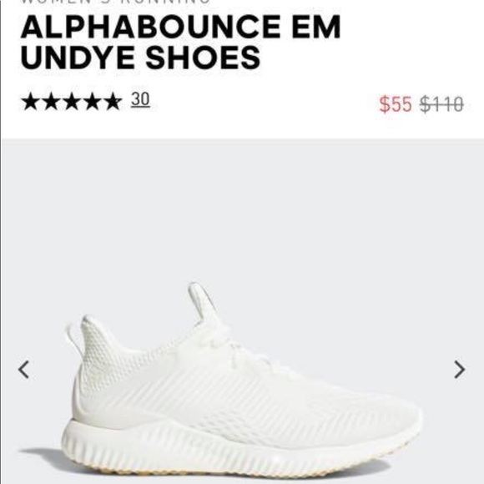Tap the third rating star
484x484 pixels.
pyautogui.click(x=71, y=101)
